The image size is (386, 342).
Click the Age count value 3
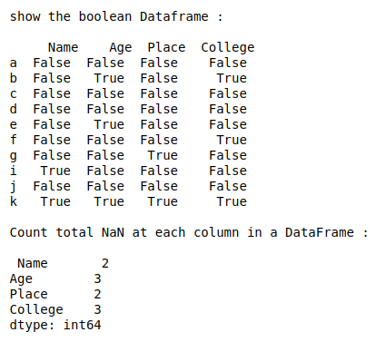coord(97,278)
